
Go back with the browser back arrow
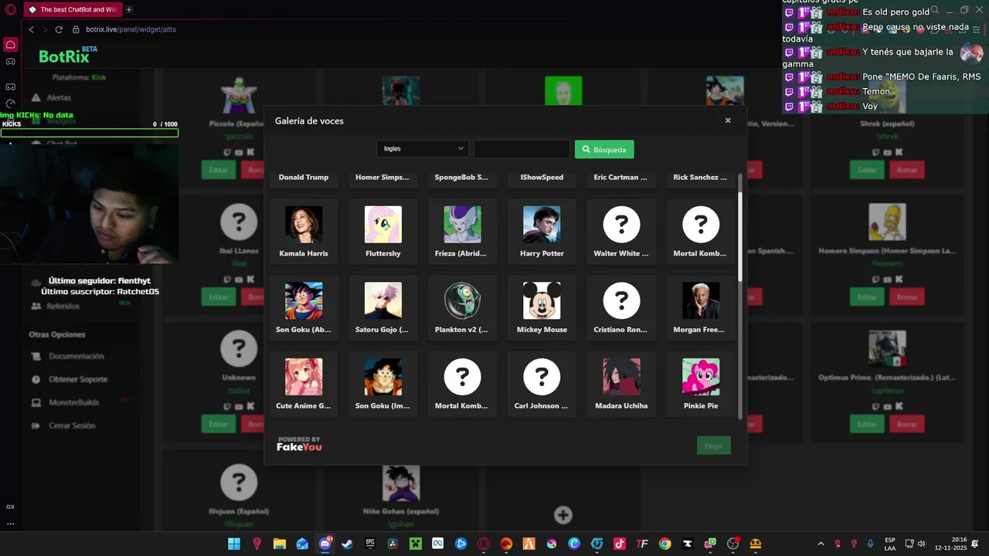pyautogui.click(x=31, y=29)
